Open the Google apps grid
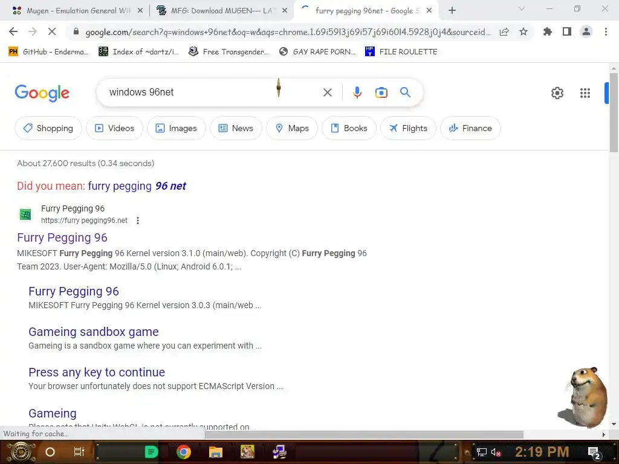Viewport: 619px width, 464px height. (585, 93)
